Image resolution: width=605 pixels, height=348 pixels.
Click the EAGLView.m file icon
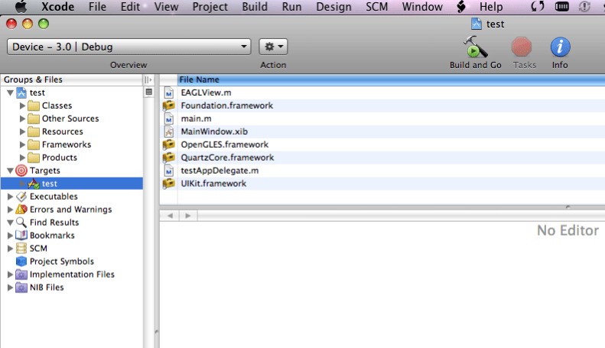(x=169, y=93)
